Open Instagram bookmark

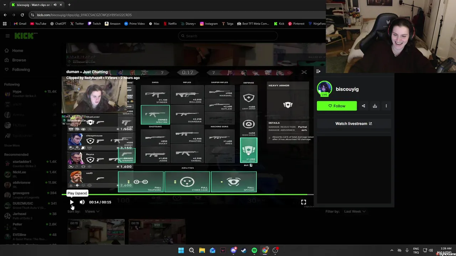coord(209,24)
